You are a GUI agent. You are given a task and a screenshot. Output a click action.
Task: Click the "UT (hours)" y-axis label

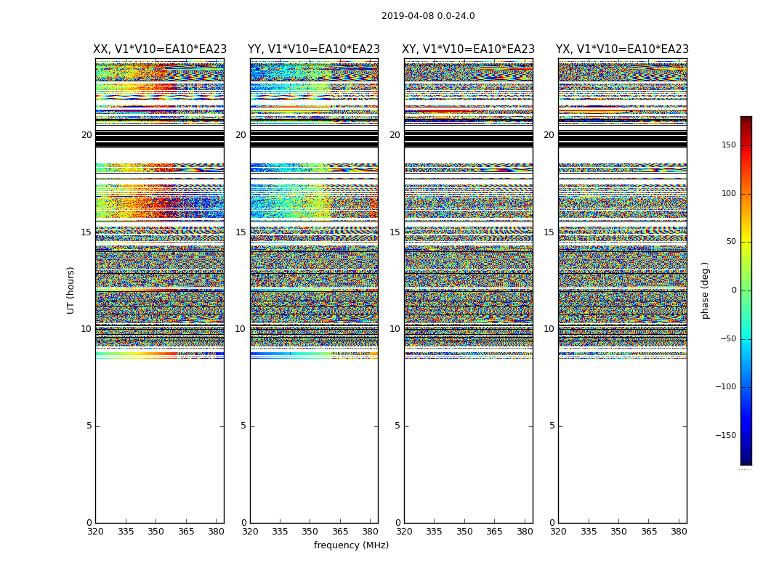click(x=70, y=290)
